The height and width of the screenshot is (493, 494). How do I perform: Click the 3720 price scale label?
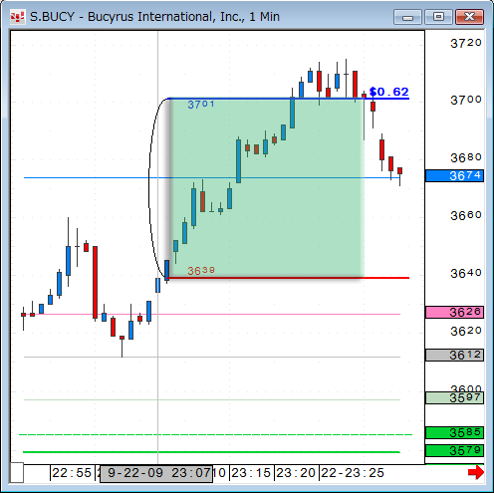(x=465, y=43)
